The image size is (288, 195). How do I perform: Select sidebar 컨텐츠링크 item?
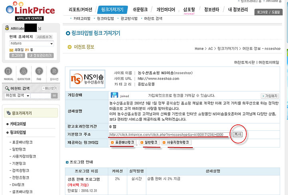tap(20, 177)
